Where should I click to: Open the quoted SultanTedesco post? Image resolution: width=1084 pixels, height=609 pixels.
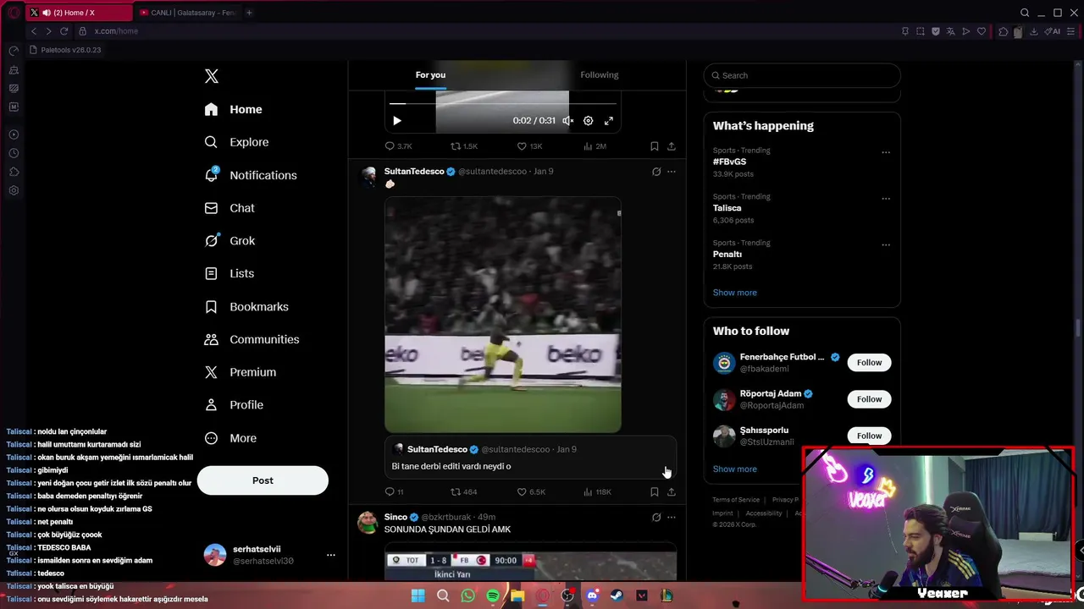point(530,458)
